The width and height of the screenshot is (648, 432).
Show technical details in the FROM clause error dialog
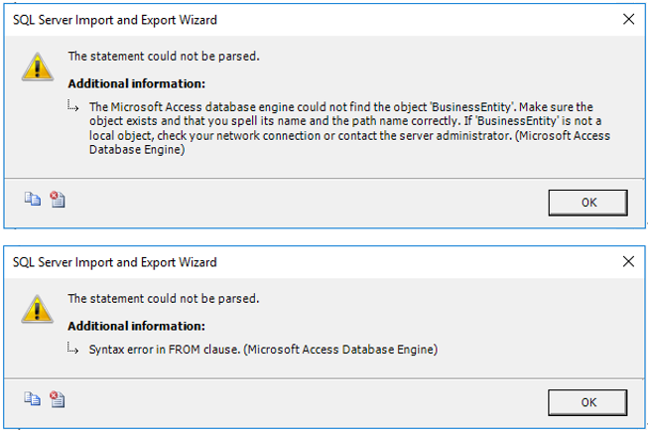[57, 400]
